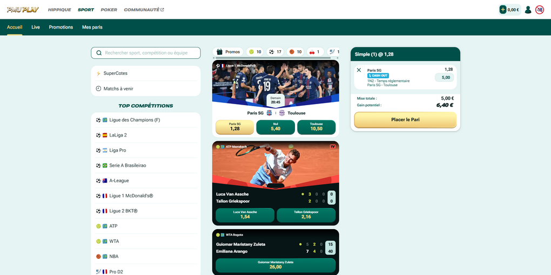551x275 pixels.
Task: Click the Brazil flag beside Serie A Brasileirao
Action: pos(105,166)
